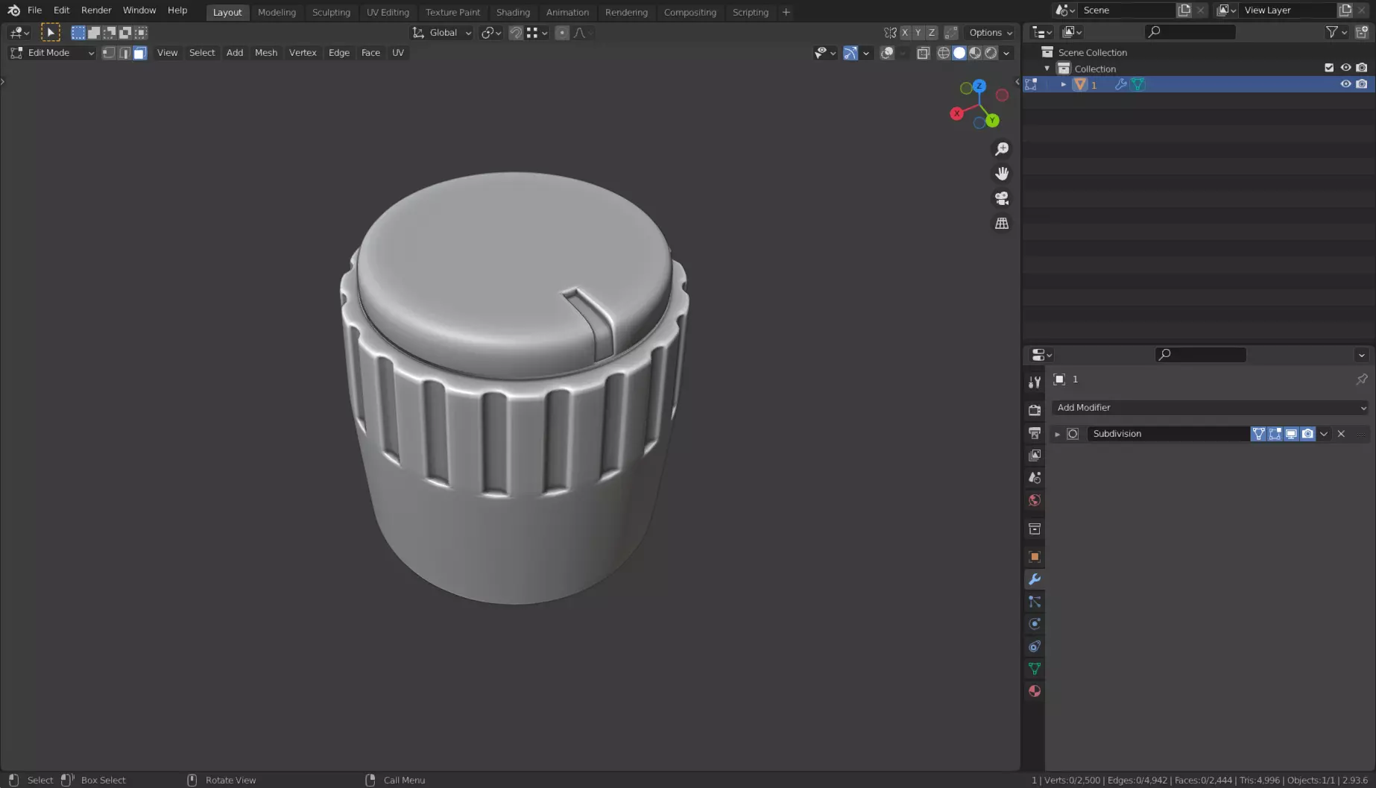Open the Object Constraints properties tab
The image size is (1376, 788).
click(1035, 646)
